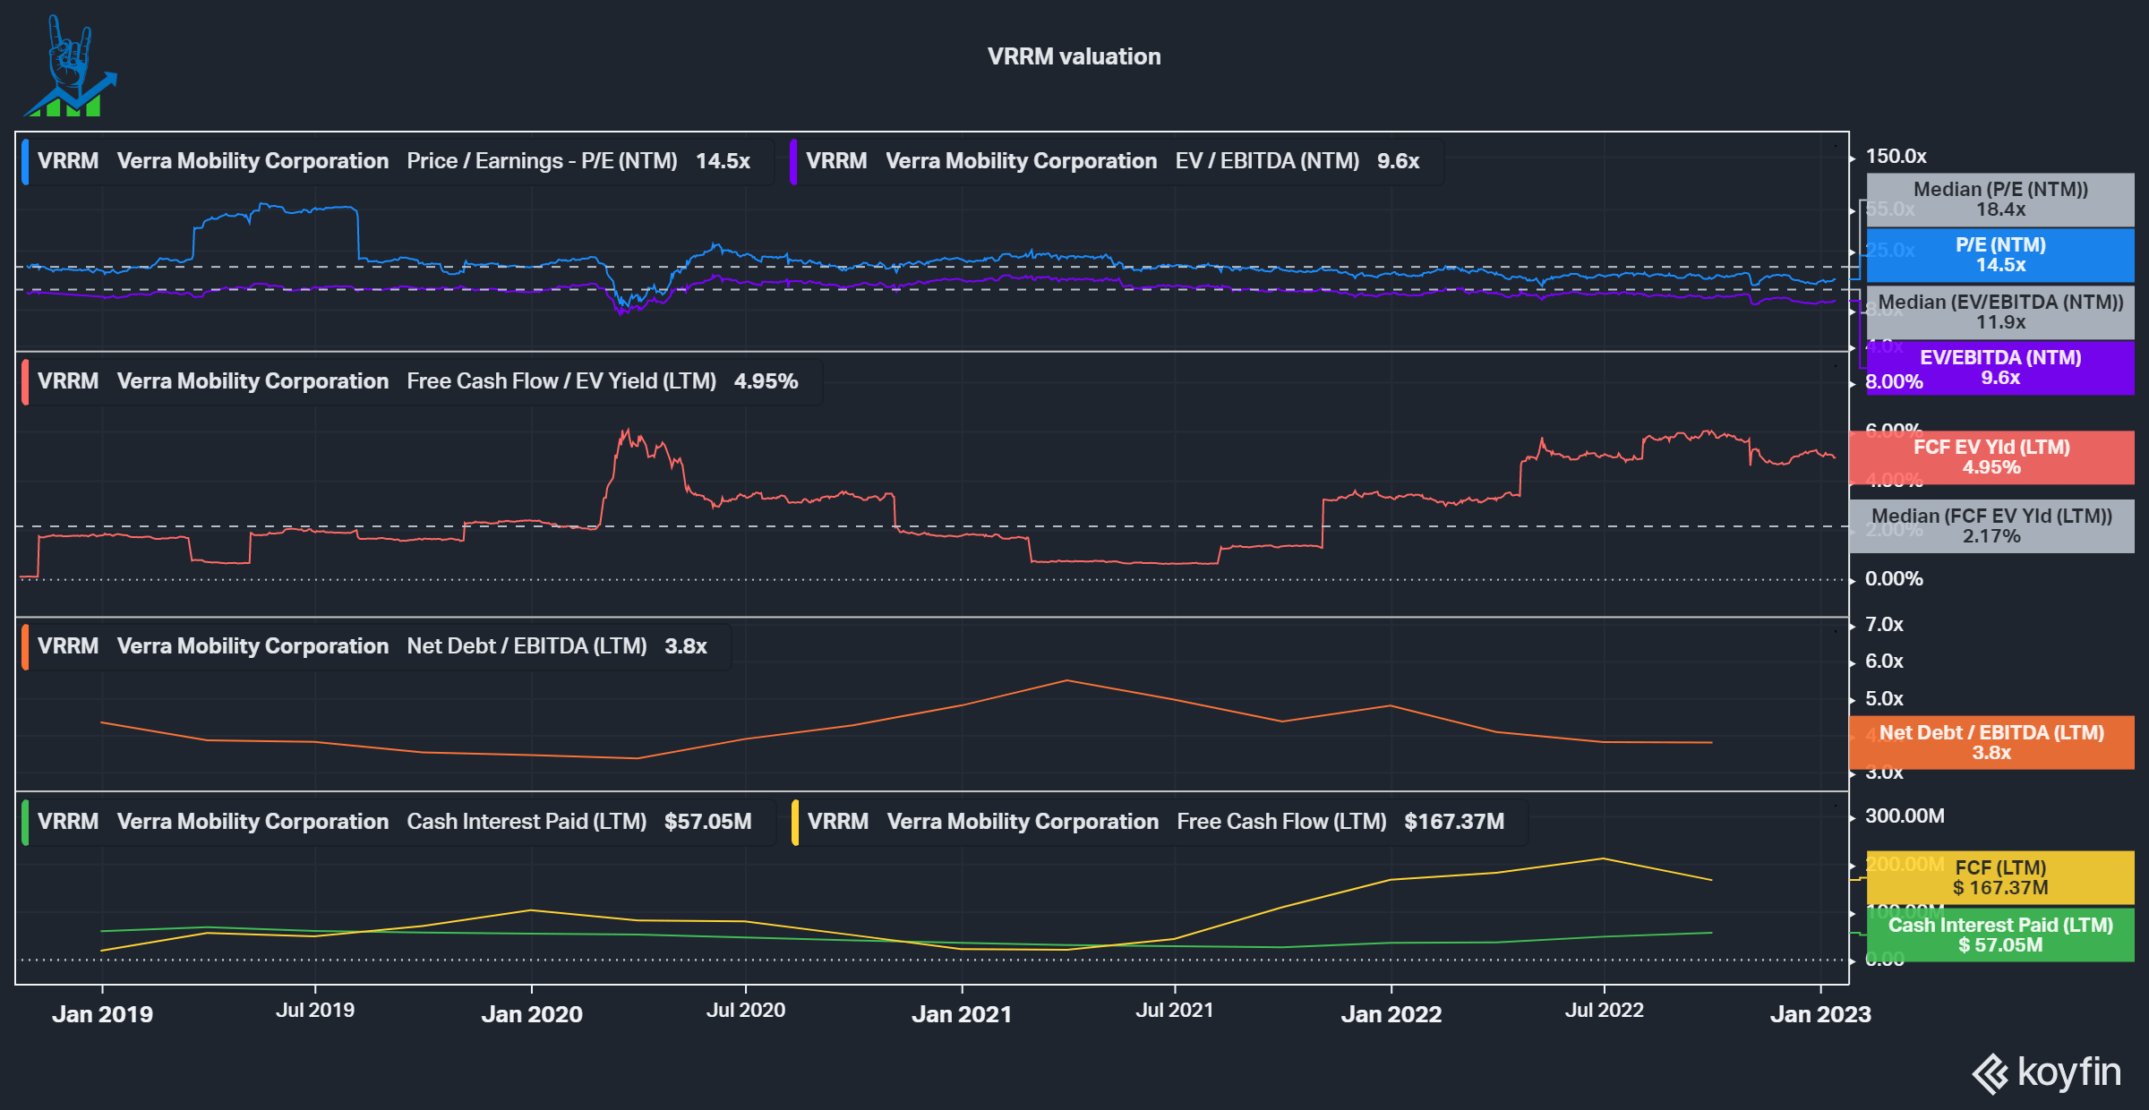Click the blue P/E (NTM) 14.5x tag
The image size is (2149, 1110).
1999,255
